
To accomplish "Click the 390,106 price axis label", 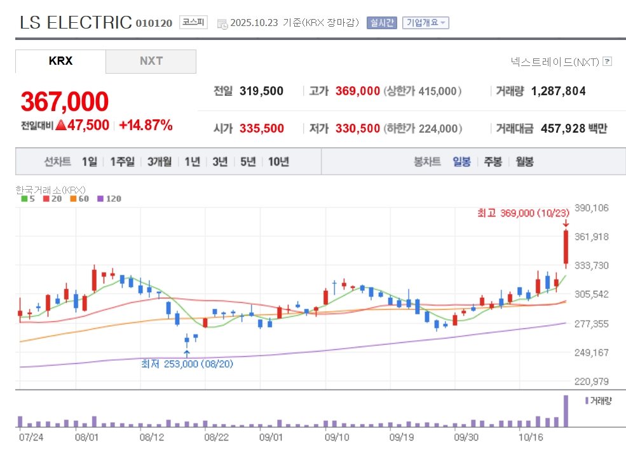I will pos(591,208).
